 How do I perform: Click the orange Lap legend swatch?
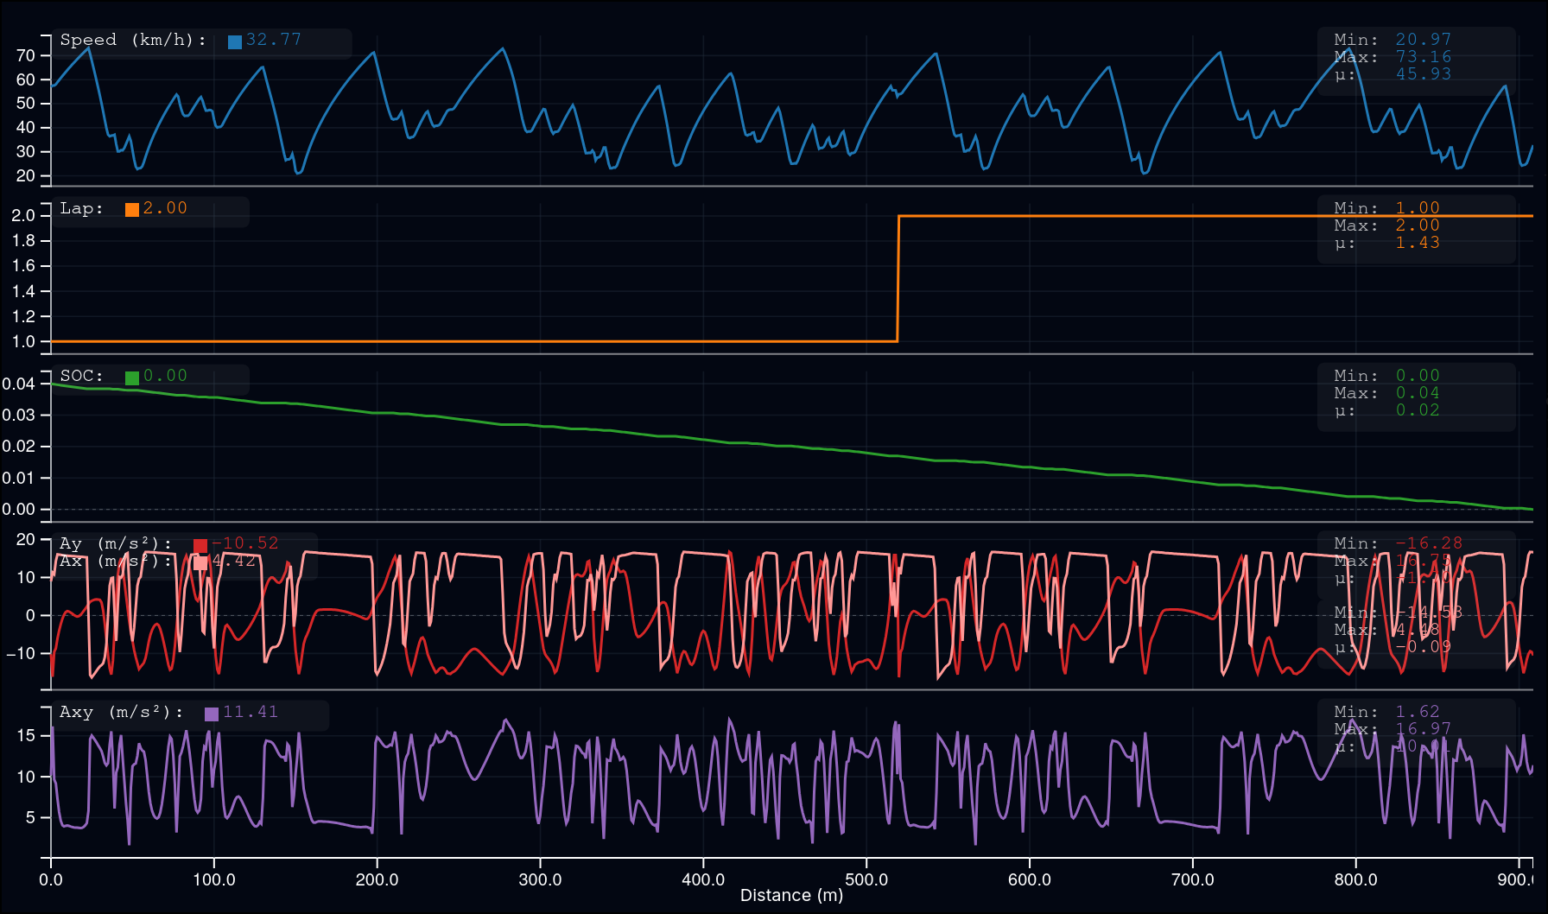132,209
